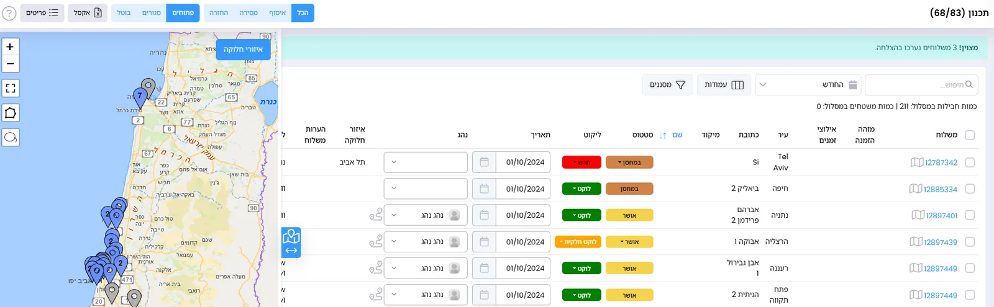This screenshot has width=994, height=307.
Task: Click the blue map panel resize button
Action: click(291, 242)
